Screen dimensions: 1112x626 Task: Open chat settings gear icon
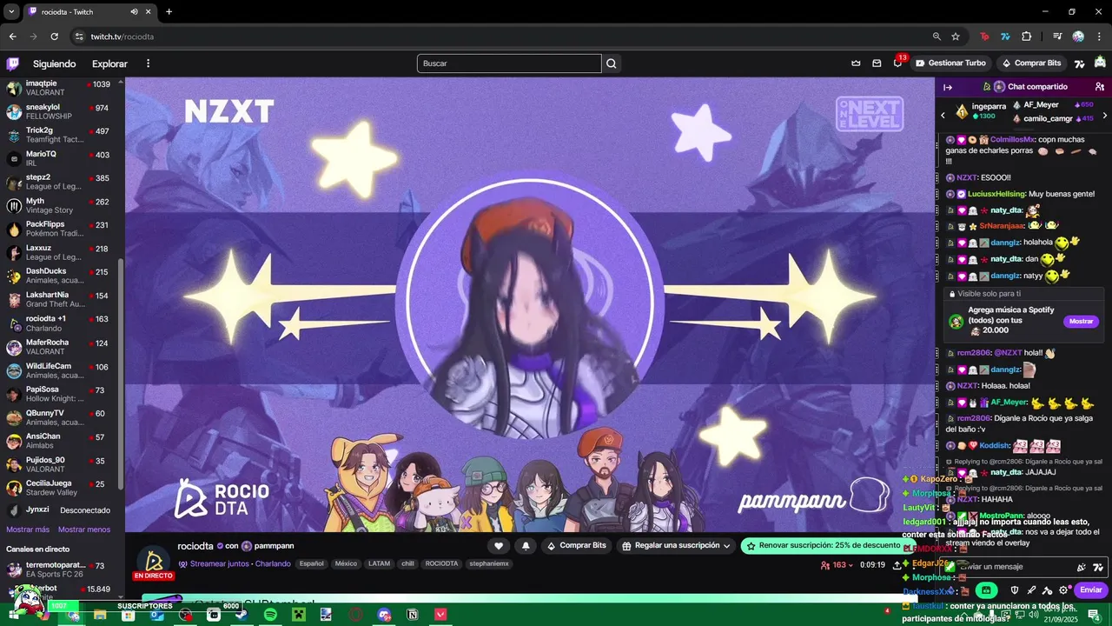click(x=1063, y=590)
